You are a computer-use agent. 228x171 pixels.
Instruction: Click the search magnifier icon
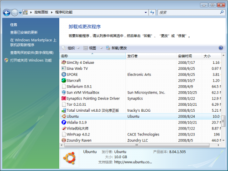[x=222, y=12]
